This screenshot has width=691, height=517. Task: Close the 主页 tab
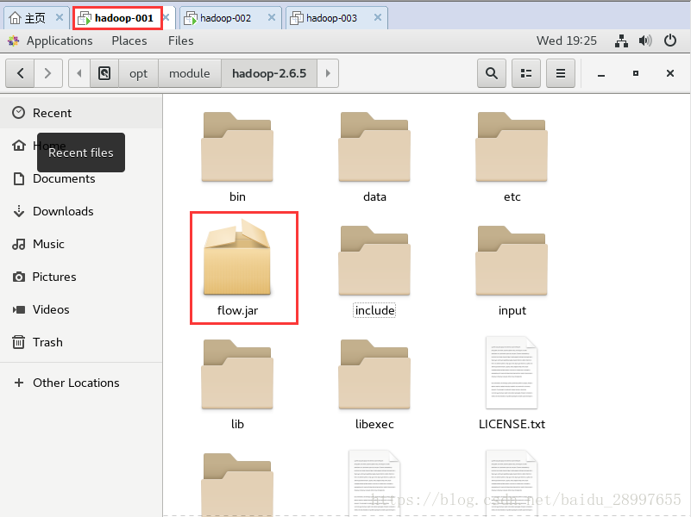(x=60, y=17)
